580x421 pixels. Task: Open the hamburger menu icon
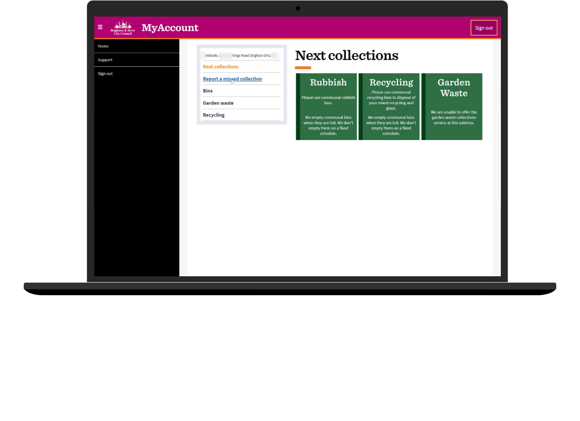point(100,27)
